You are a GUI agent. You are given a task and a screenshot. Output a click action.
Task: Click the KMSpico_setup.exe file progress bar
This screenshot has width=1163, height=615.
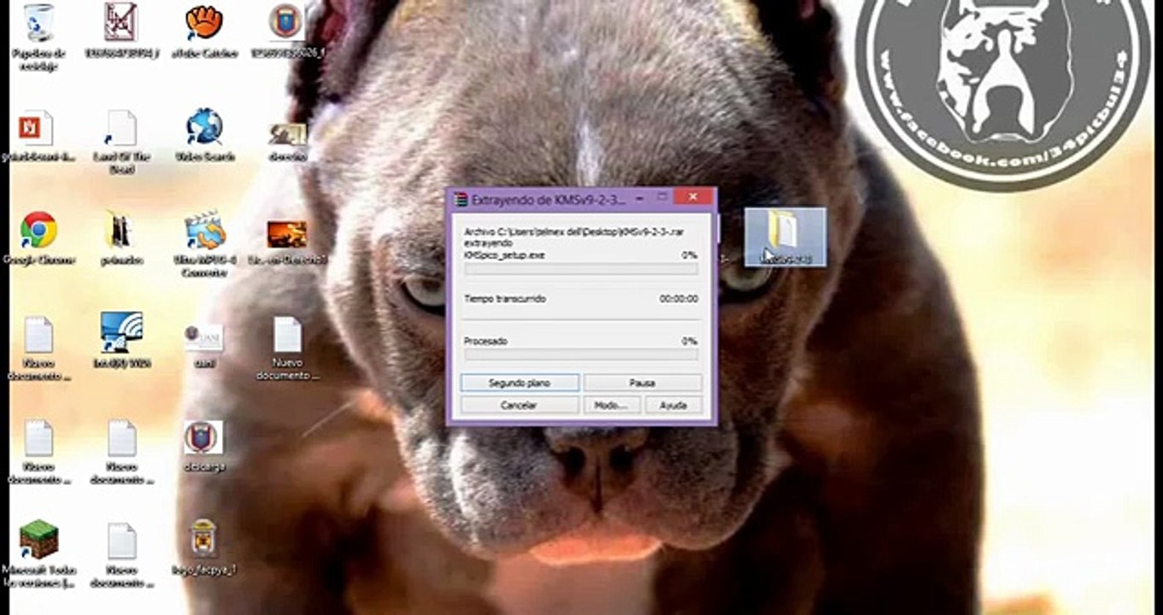(x=580, y=269)
